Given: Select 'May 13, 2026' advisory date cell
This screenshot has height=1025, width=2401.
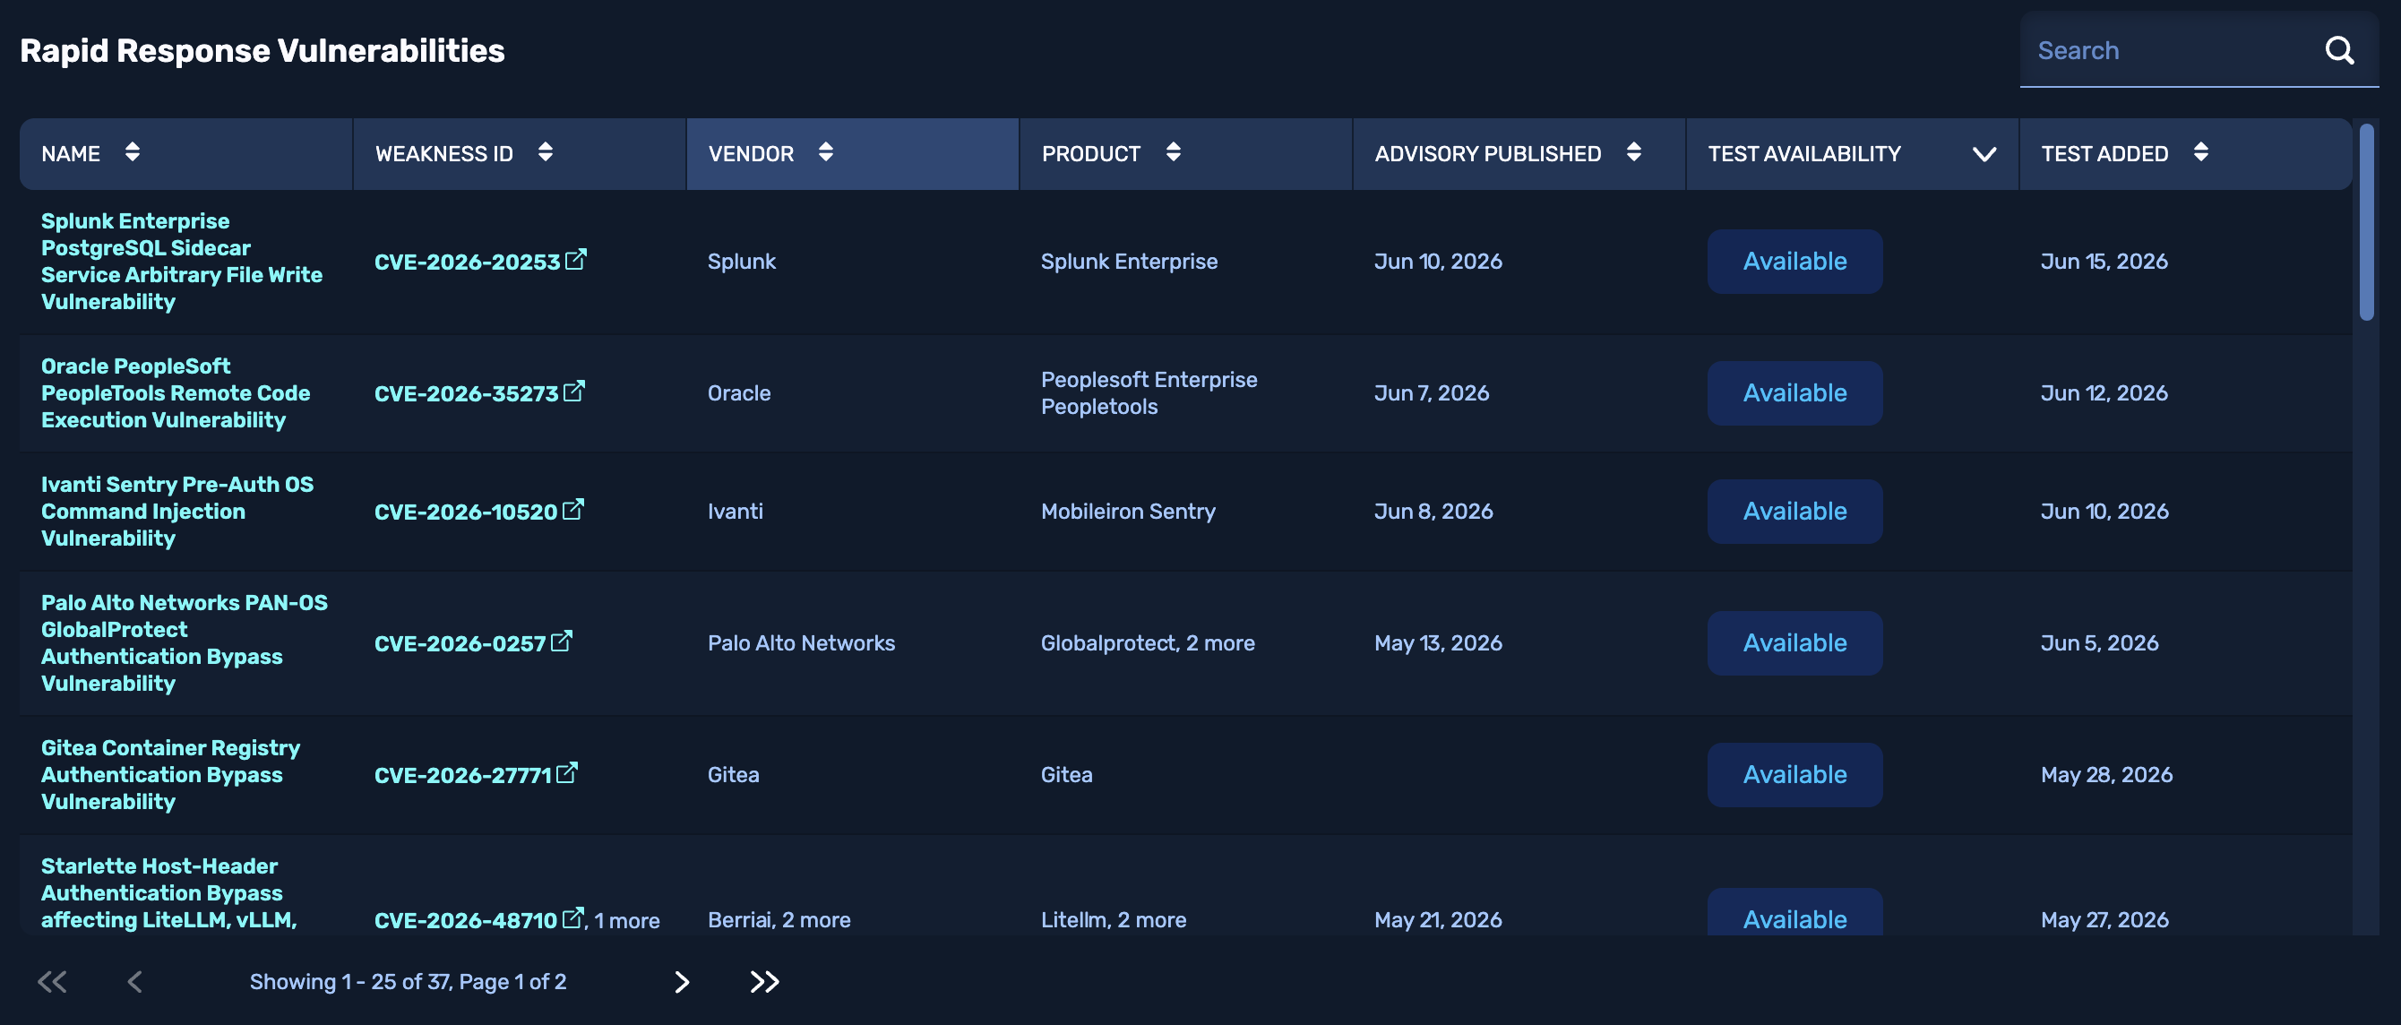Looking at the screenshot, I should point(1437,643).
